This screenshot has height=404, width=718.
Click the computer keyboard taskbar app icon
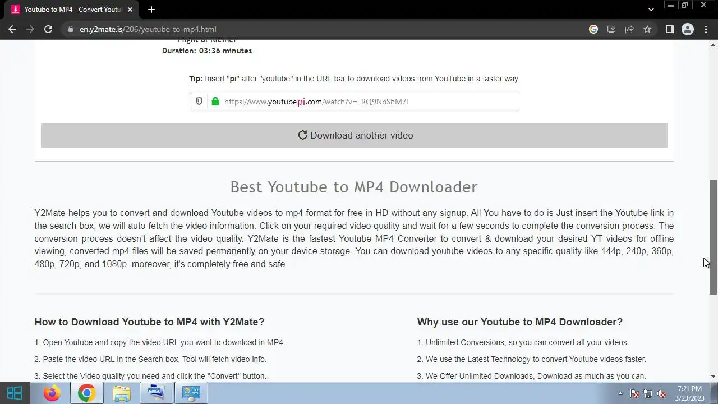(x=156, y=393)
